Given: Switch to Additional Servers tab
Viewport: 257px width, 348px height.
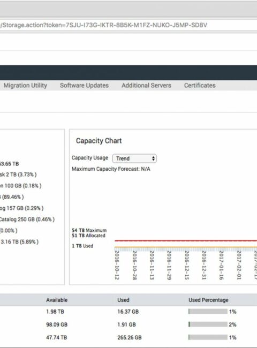Looking at the screenshot, I should (x=146, y=86).
